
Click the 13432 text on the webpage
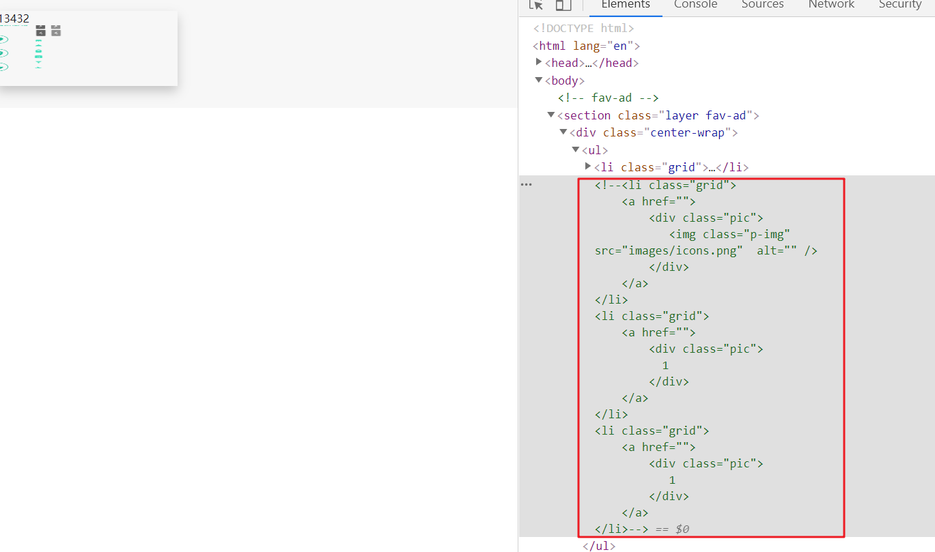coord(14,18)
